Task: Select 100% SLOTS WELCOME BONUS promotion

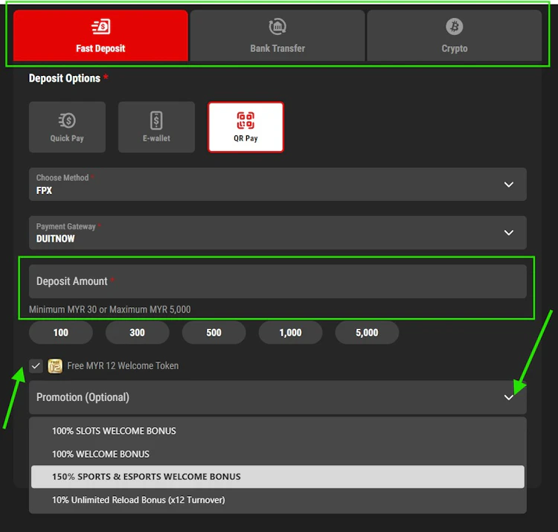Action: 278,431
